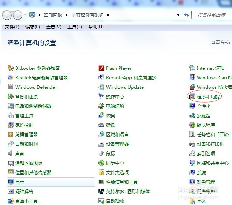The width and height of the screenshot is (232, 205).
Task: Open the 区域和语言 link
Action: click(x=117, y=134)
